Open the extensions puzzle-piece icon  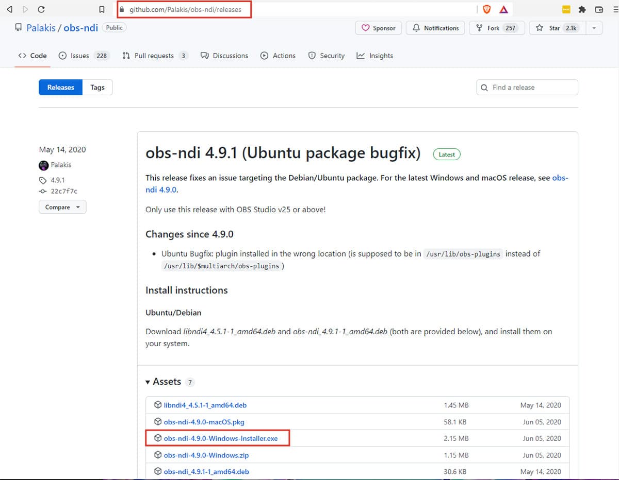coord(582,9)
